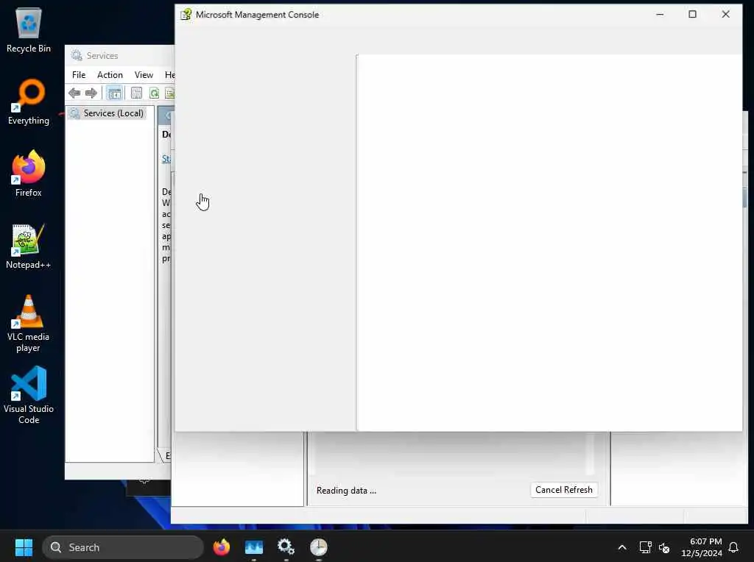Screen dimensions: 754x562
Task: Click the taskbar Search box
Action: point(123,547)
